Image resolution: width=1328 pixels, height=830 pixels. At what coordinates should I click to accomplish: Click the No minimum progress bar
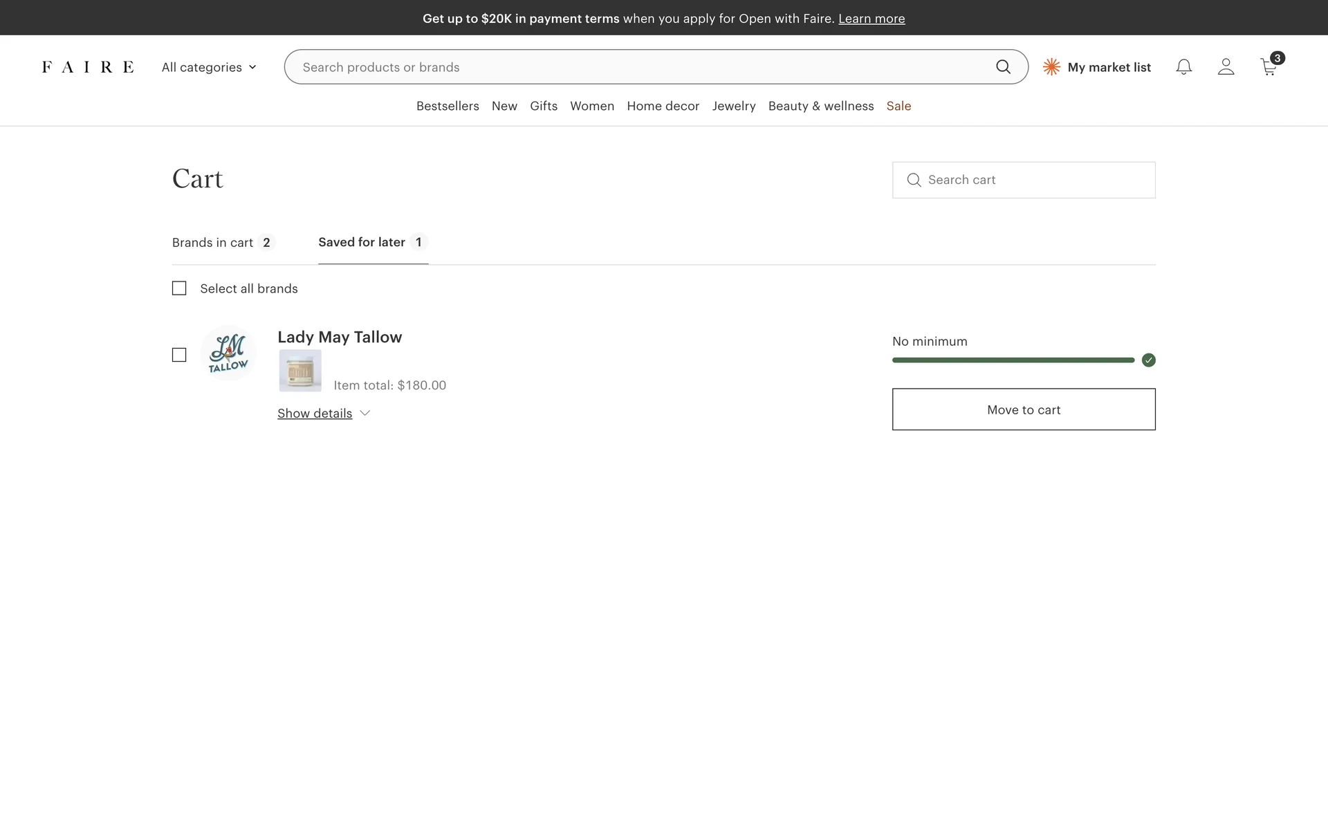pyautogui.click(x=1013, y=360)
